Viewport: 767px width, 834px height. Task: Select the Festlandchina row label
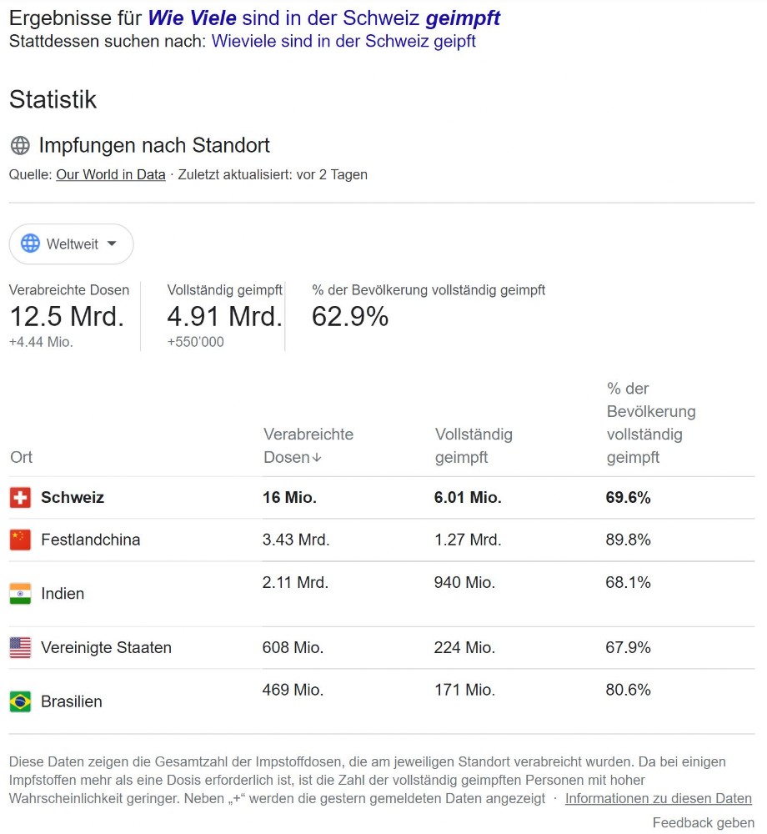90,540
